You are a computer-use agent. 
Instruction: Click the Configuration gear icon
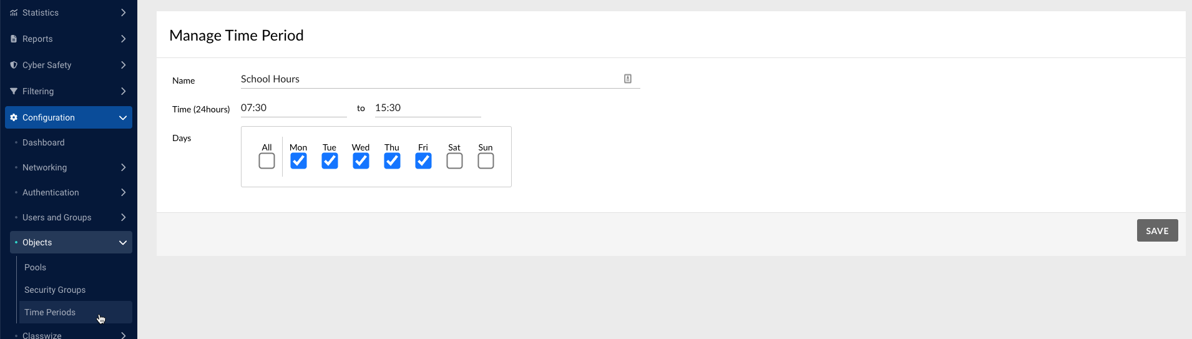(x=14, y=117)
